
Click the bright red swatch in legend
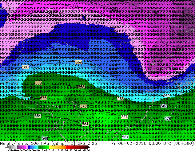(x=67, y=147)
